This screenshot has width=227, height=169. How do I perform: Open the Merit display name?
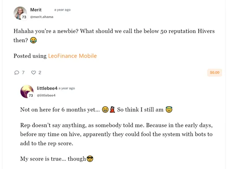click(36, 10)
